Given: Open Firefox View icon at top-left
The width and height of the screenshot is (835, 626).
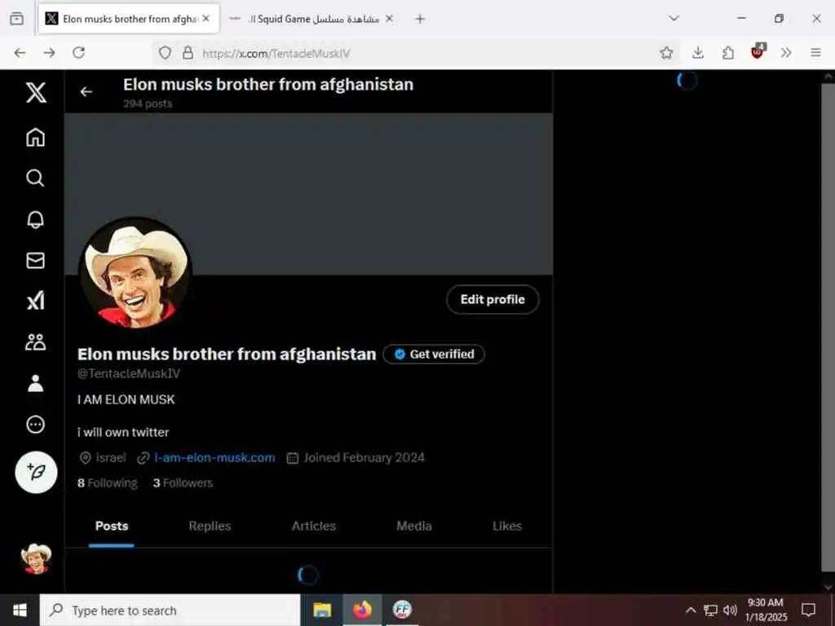Looking at the screenshot, I should [17, 19].
